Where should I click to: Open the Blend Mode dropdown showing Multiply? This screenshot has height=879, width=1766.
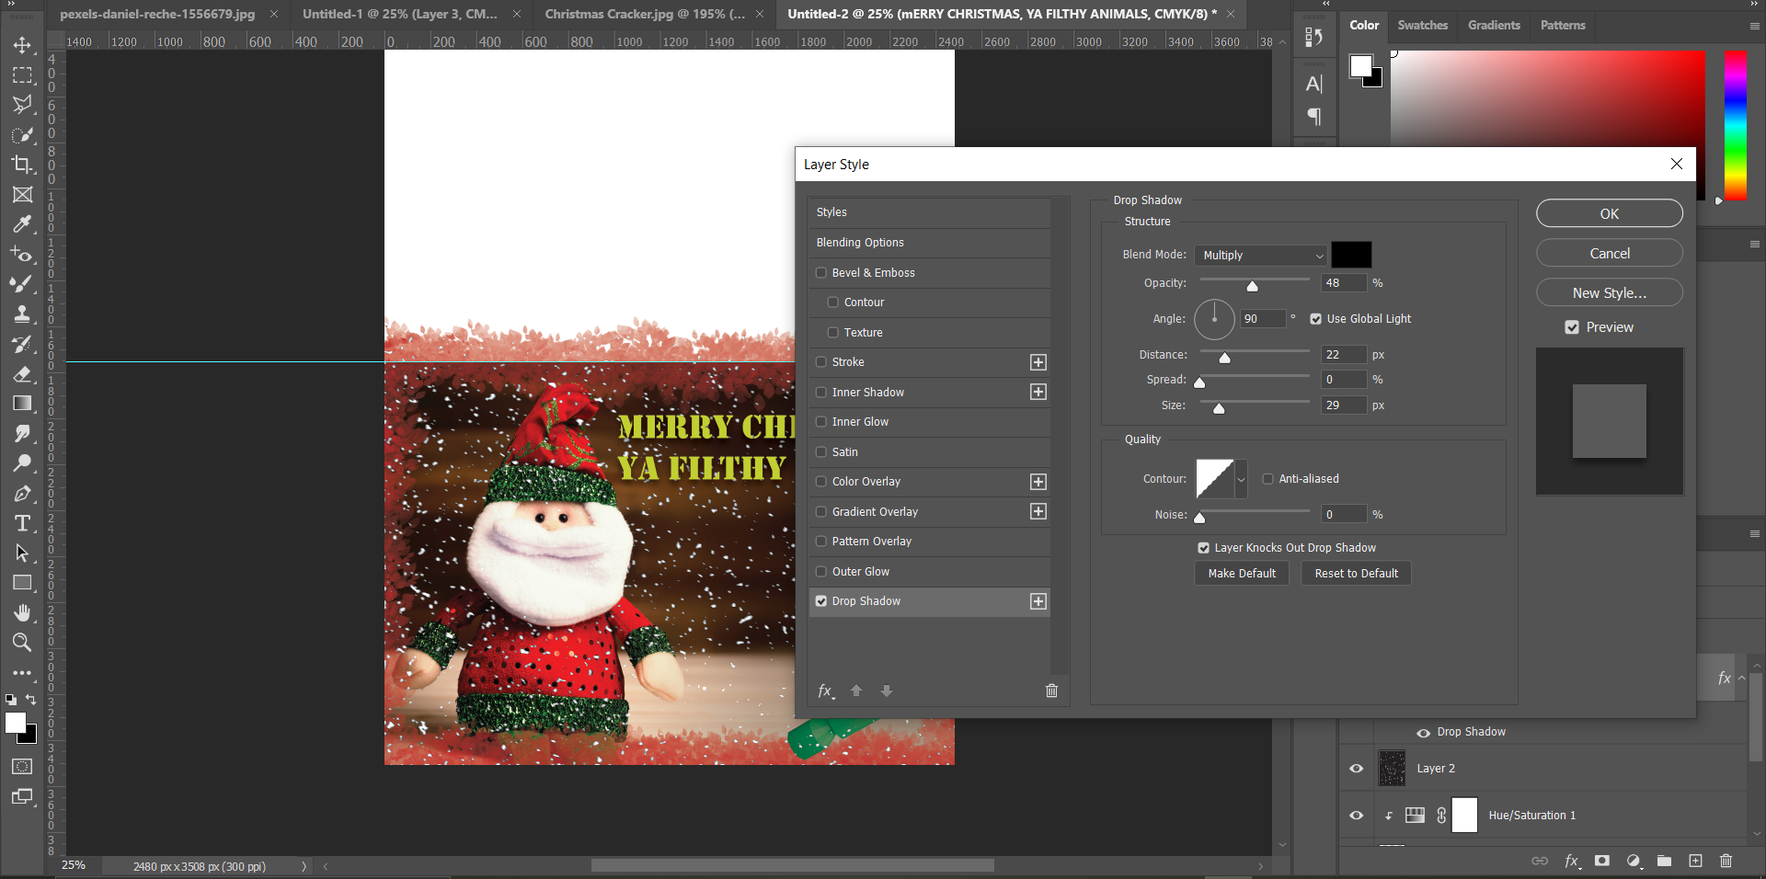tap(1259, 255)
